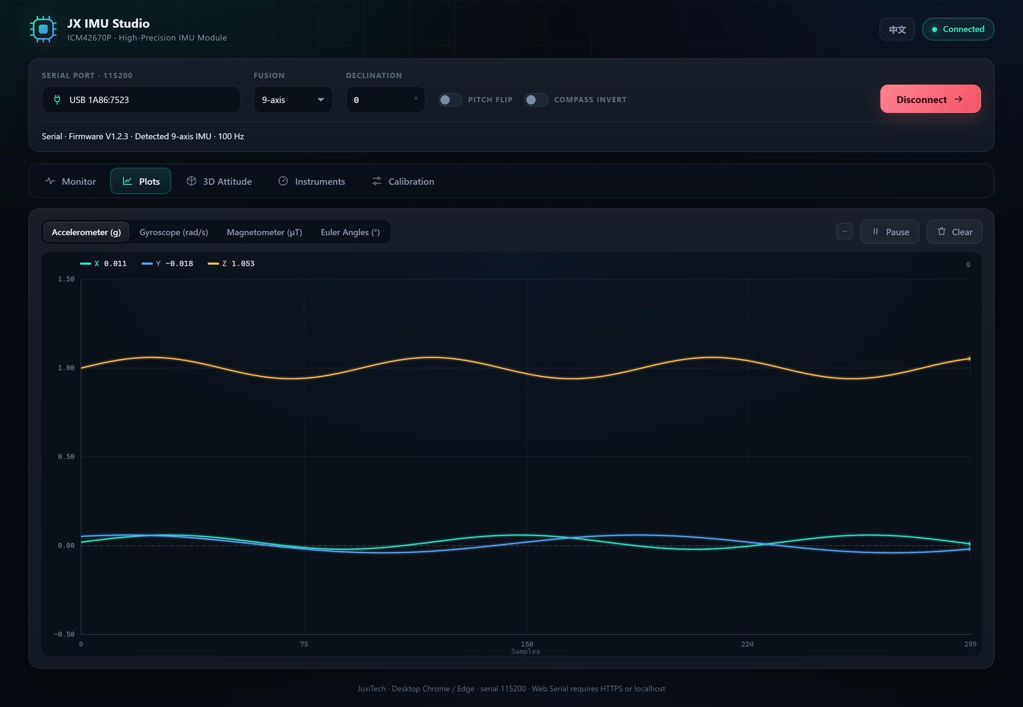The image size is (1023, 707).
Task: Open the Monitor tab
Action: coord(70,181)
